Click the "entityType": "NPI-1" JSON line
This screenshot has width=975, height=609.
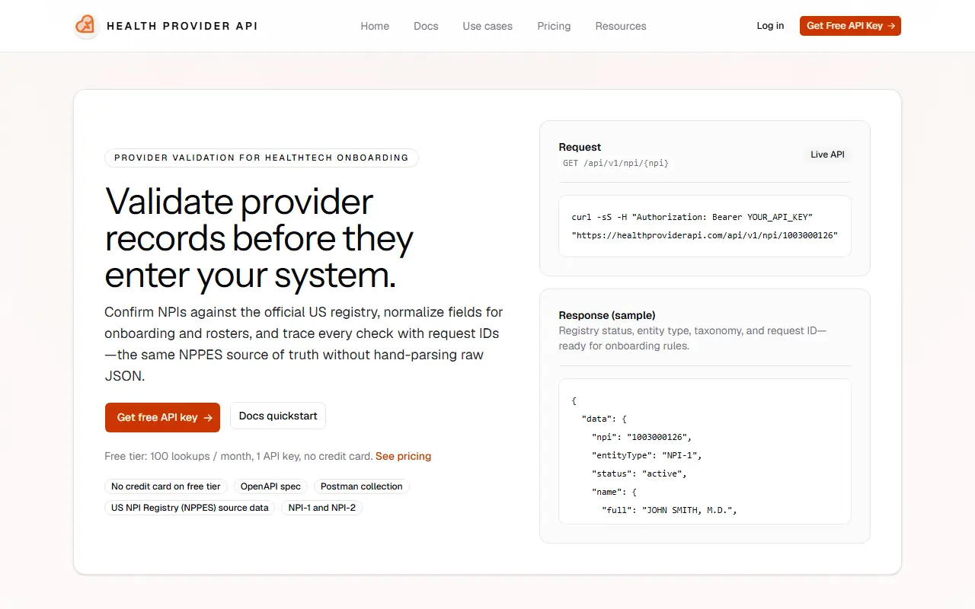click(x=647, y=455)
